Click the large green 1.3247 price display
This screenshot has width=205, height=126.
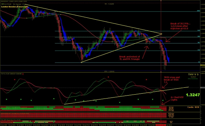point(193,95)
